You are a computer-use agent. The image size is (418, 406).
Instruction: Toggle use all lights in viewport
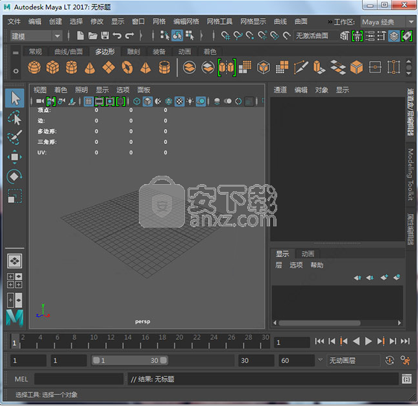[190, 101]
